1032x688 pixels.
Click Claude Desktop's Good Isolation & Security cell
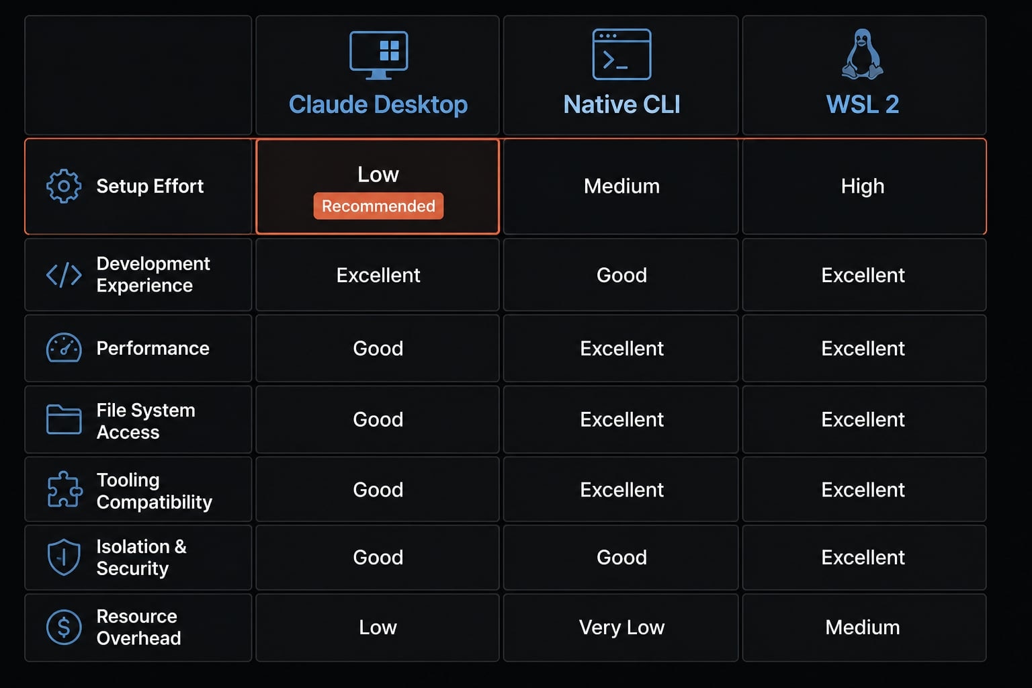pos(378,557)
